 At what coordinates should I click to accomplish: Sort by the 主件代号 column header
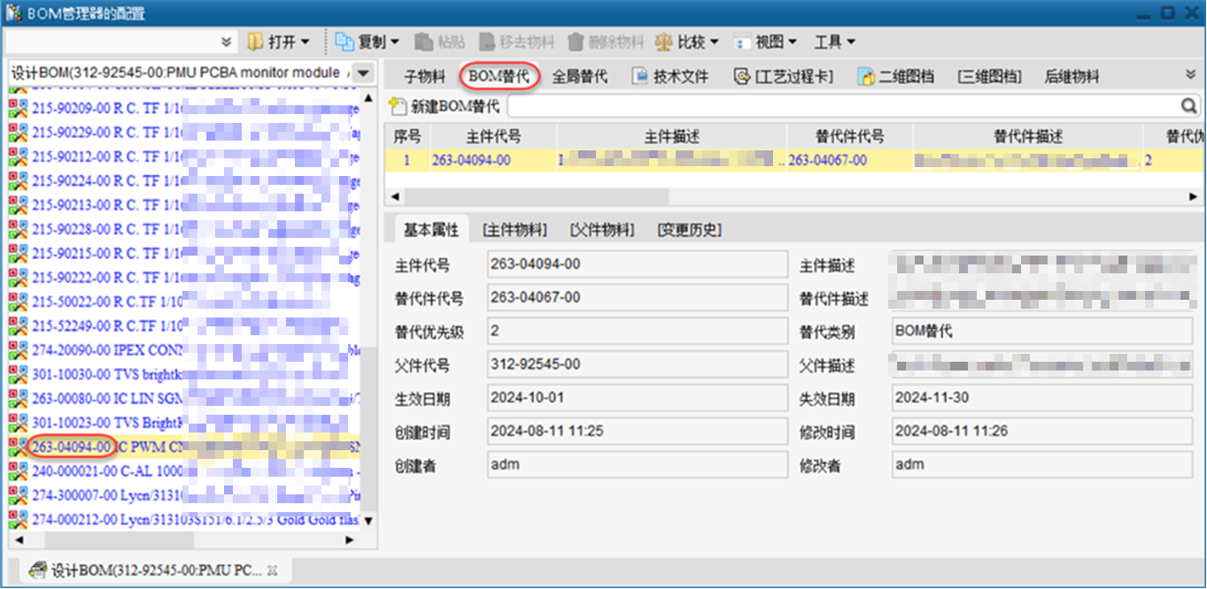(x=493, y=137)
